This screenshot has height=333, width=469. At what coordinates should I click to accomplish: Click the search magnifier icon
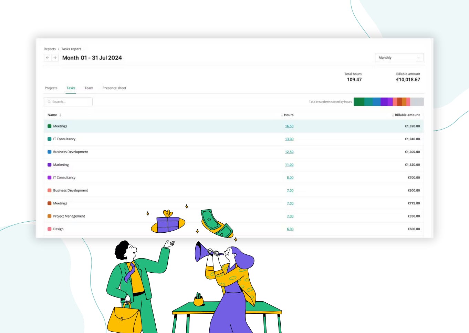point(49,102)
